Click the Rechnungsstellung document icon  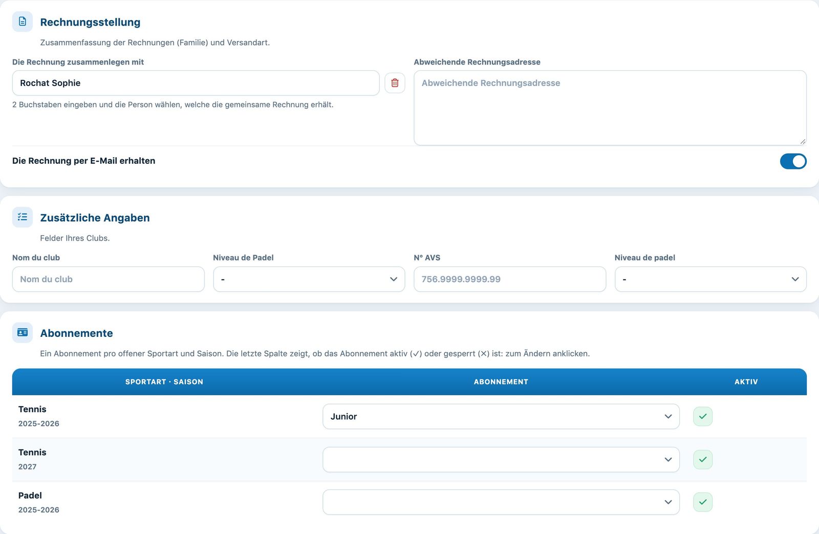pos(23,22)
